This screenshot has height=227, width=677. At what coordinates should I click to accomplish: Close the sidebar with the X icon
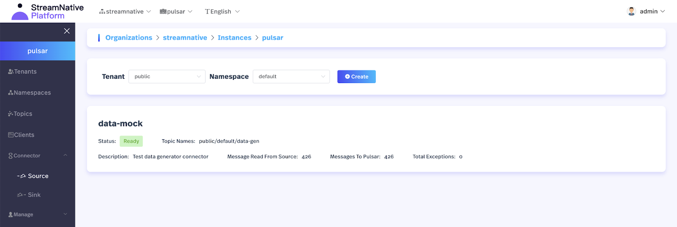point(66,31)
